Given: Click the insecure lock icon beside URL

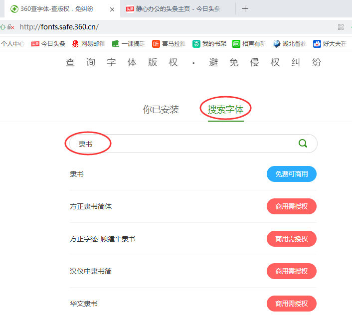Looking at the screenshot, I should [x=11, y=27].
